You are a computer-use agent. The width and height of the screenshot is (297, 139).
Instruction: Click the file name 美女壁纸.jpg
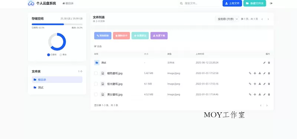(x=115, y=95)
